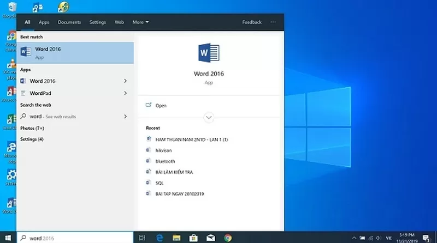The image size is (437, 243).
Task: Switch to the All search tab
Action: [27, 22]
